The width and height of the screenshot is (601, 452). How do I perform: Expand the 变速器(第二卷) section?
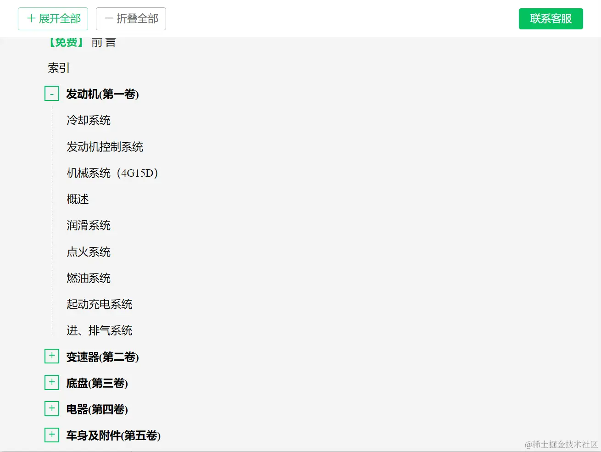coord(52,356)
